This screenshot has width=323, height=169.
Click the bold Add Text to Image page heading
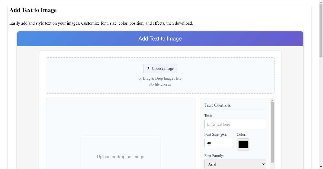33,10
